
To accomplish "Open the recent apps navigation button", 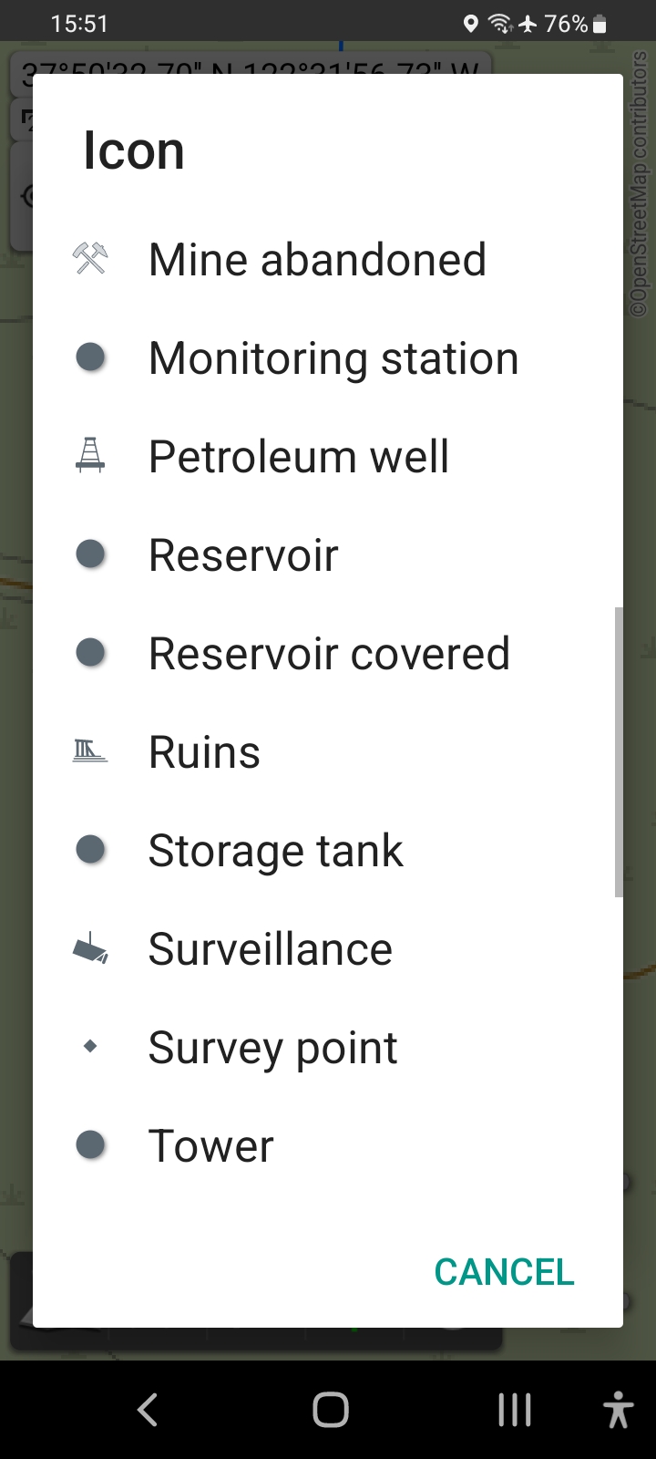I will (x=515, y=1410).
